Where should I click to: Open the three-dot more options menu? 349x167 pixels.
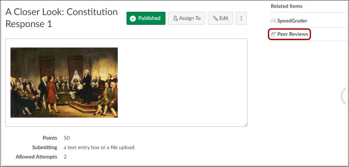pos(241,18)
